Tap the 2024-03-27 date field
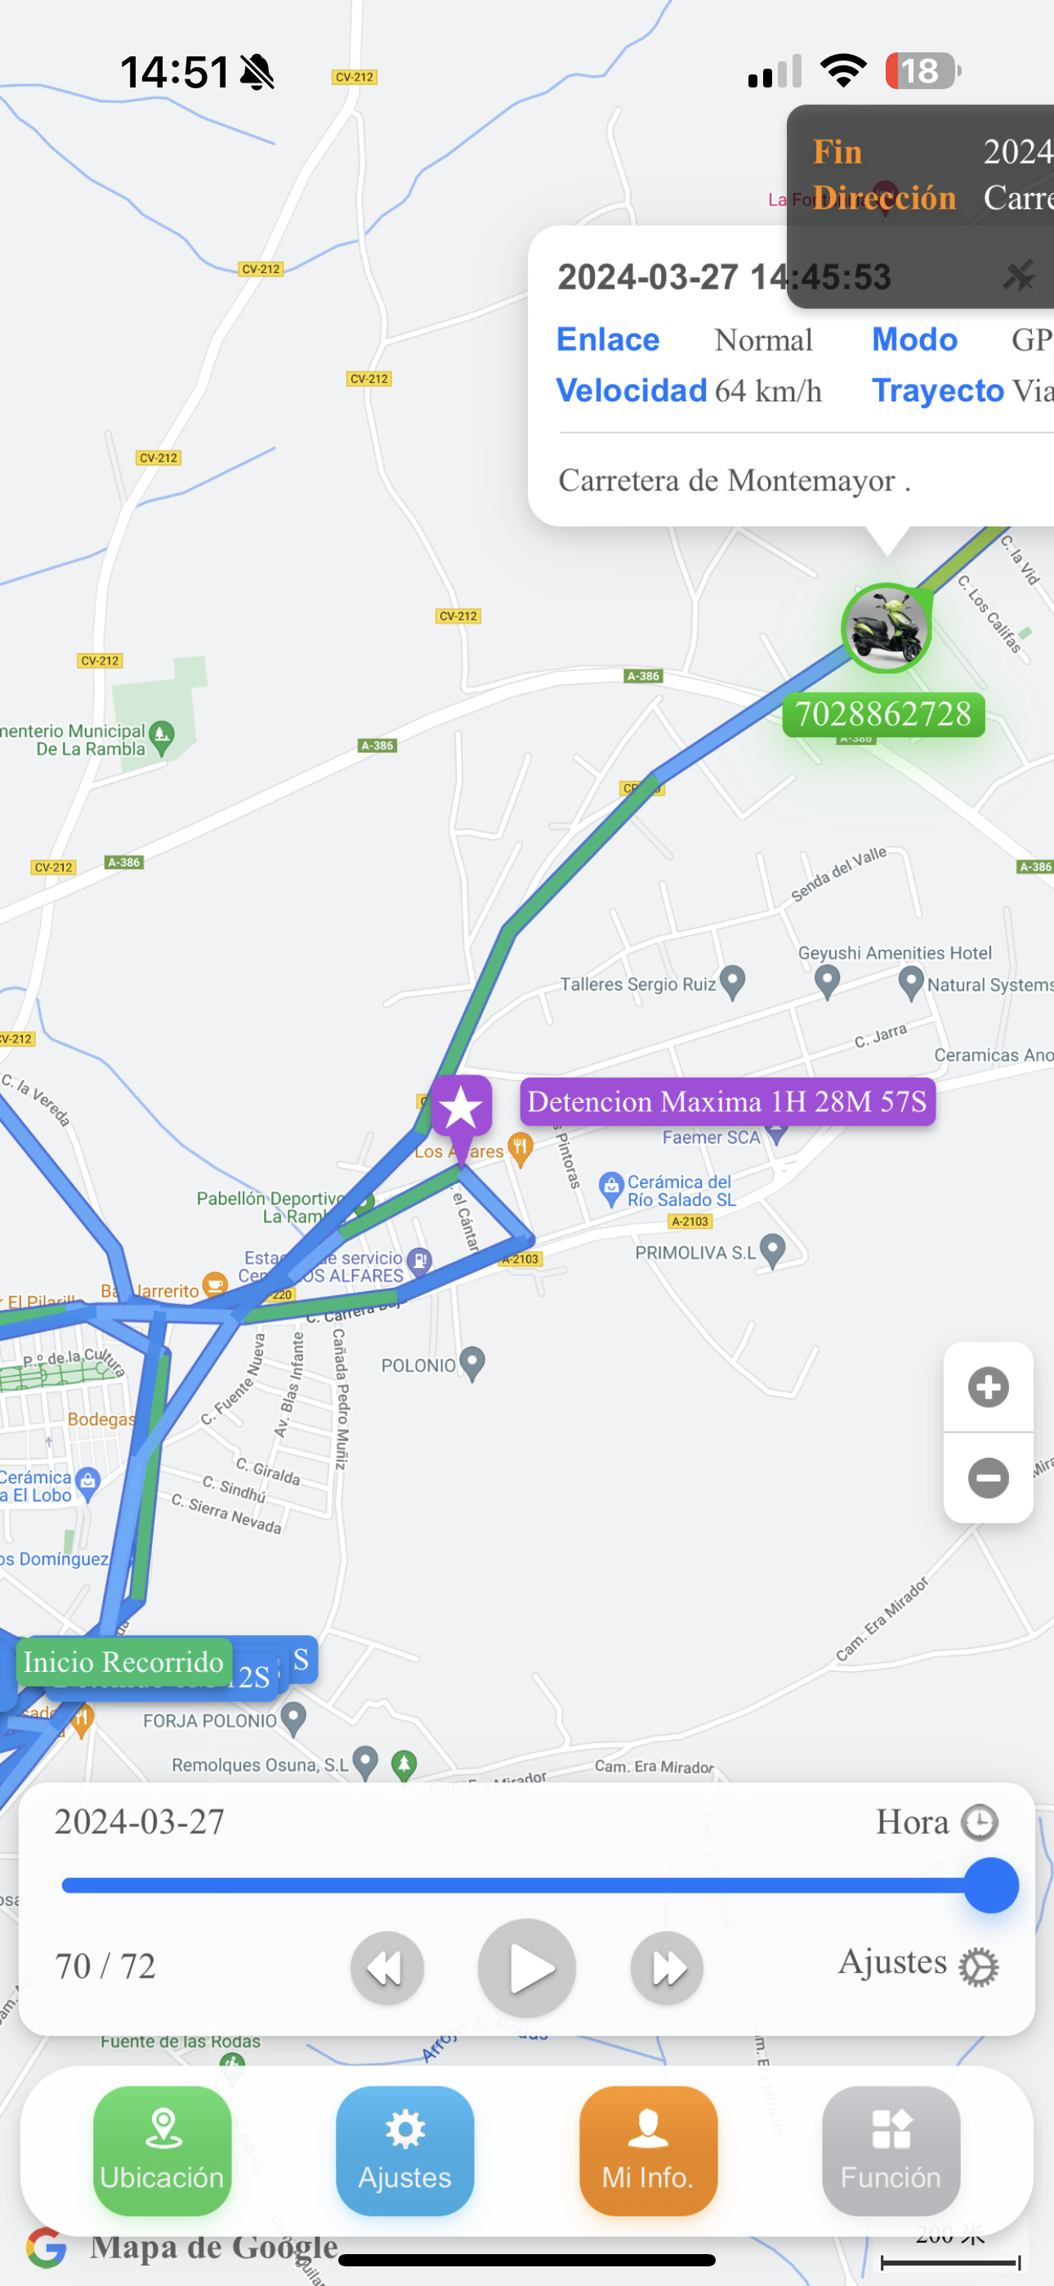The width and height of the screenshot is (1054, 2286). point(139,1822)
